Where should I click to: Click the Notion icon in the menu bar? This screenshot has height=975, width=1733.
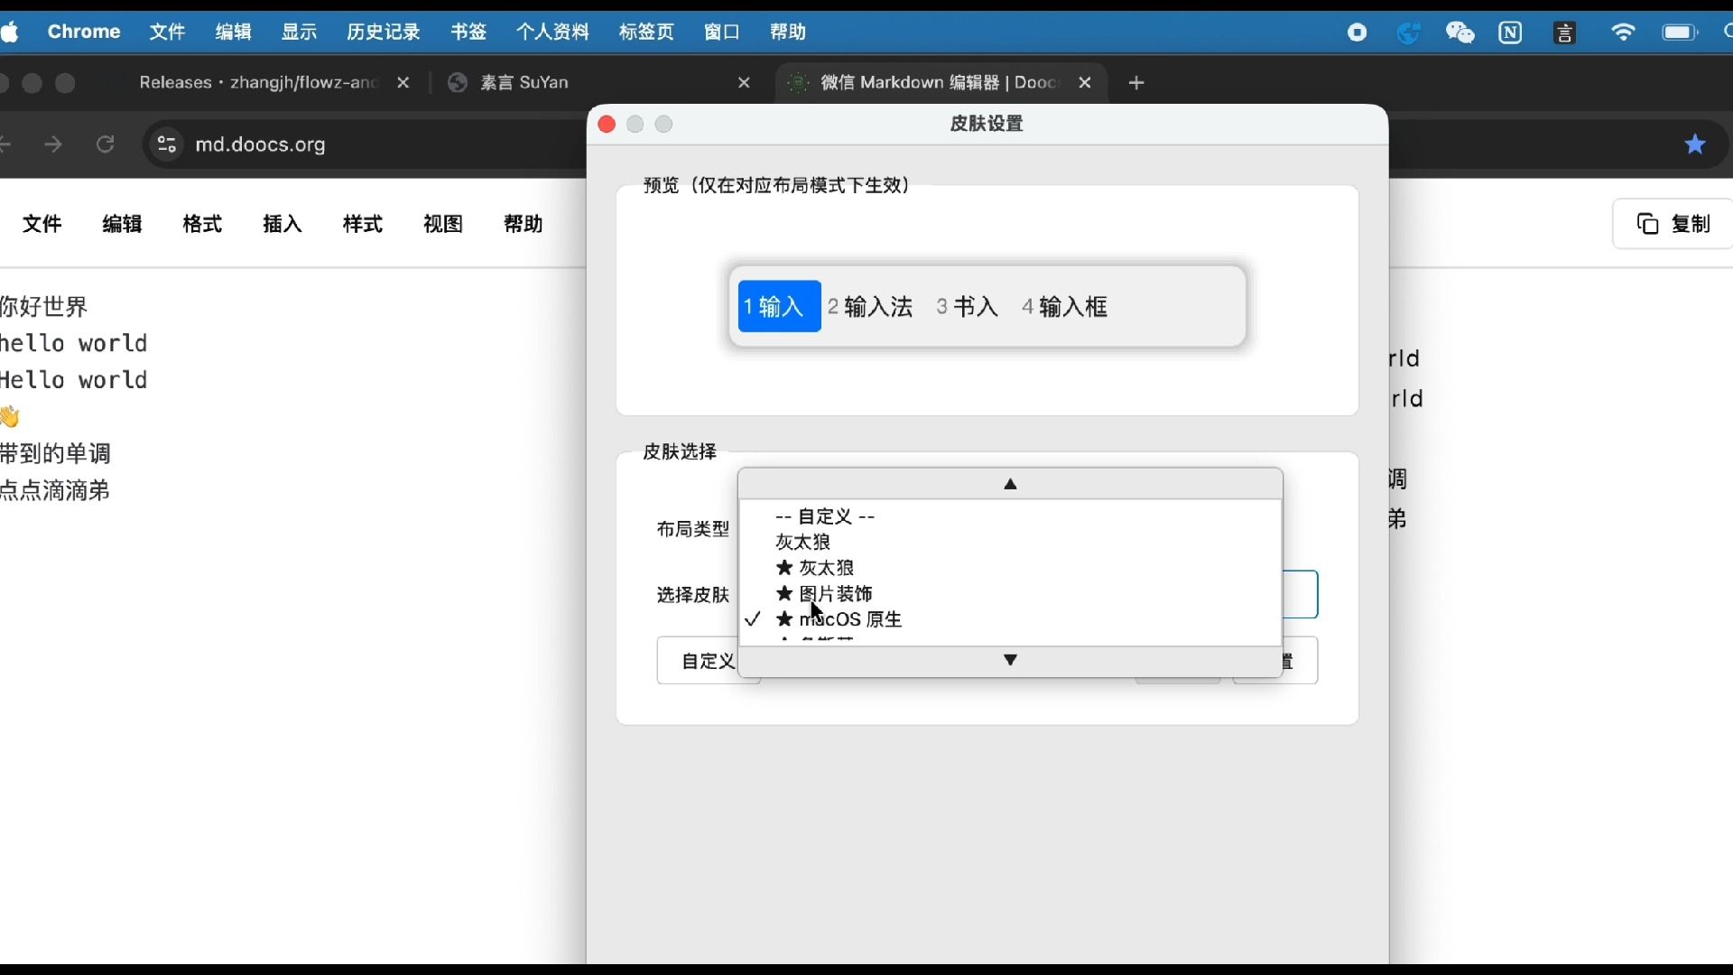pyautogui.click(x=1512, y=32)
